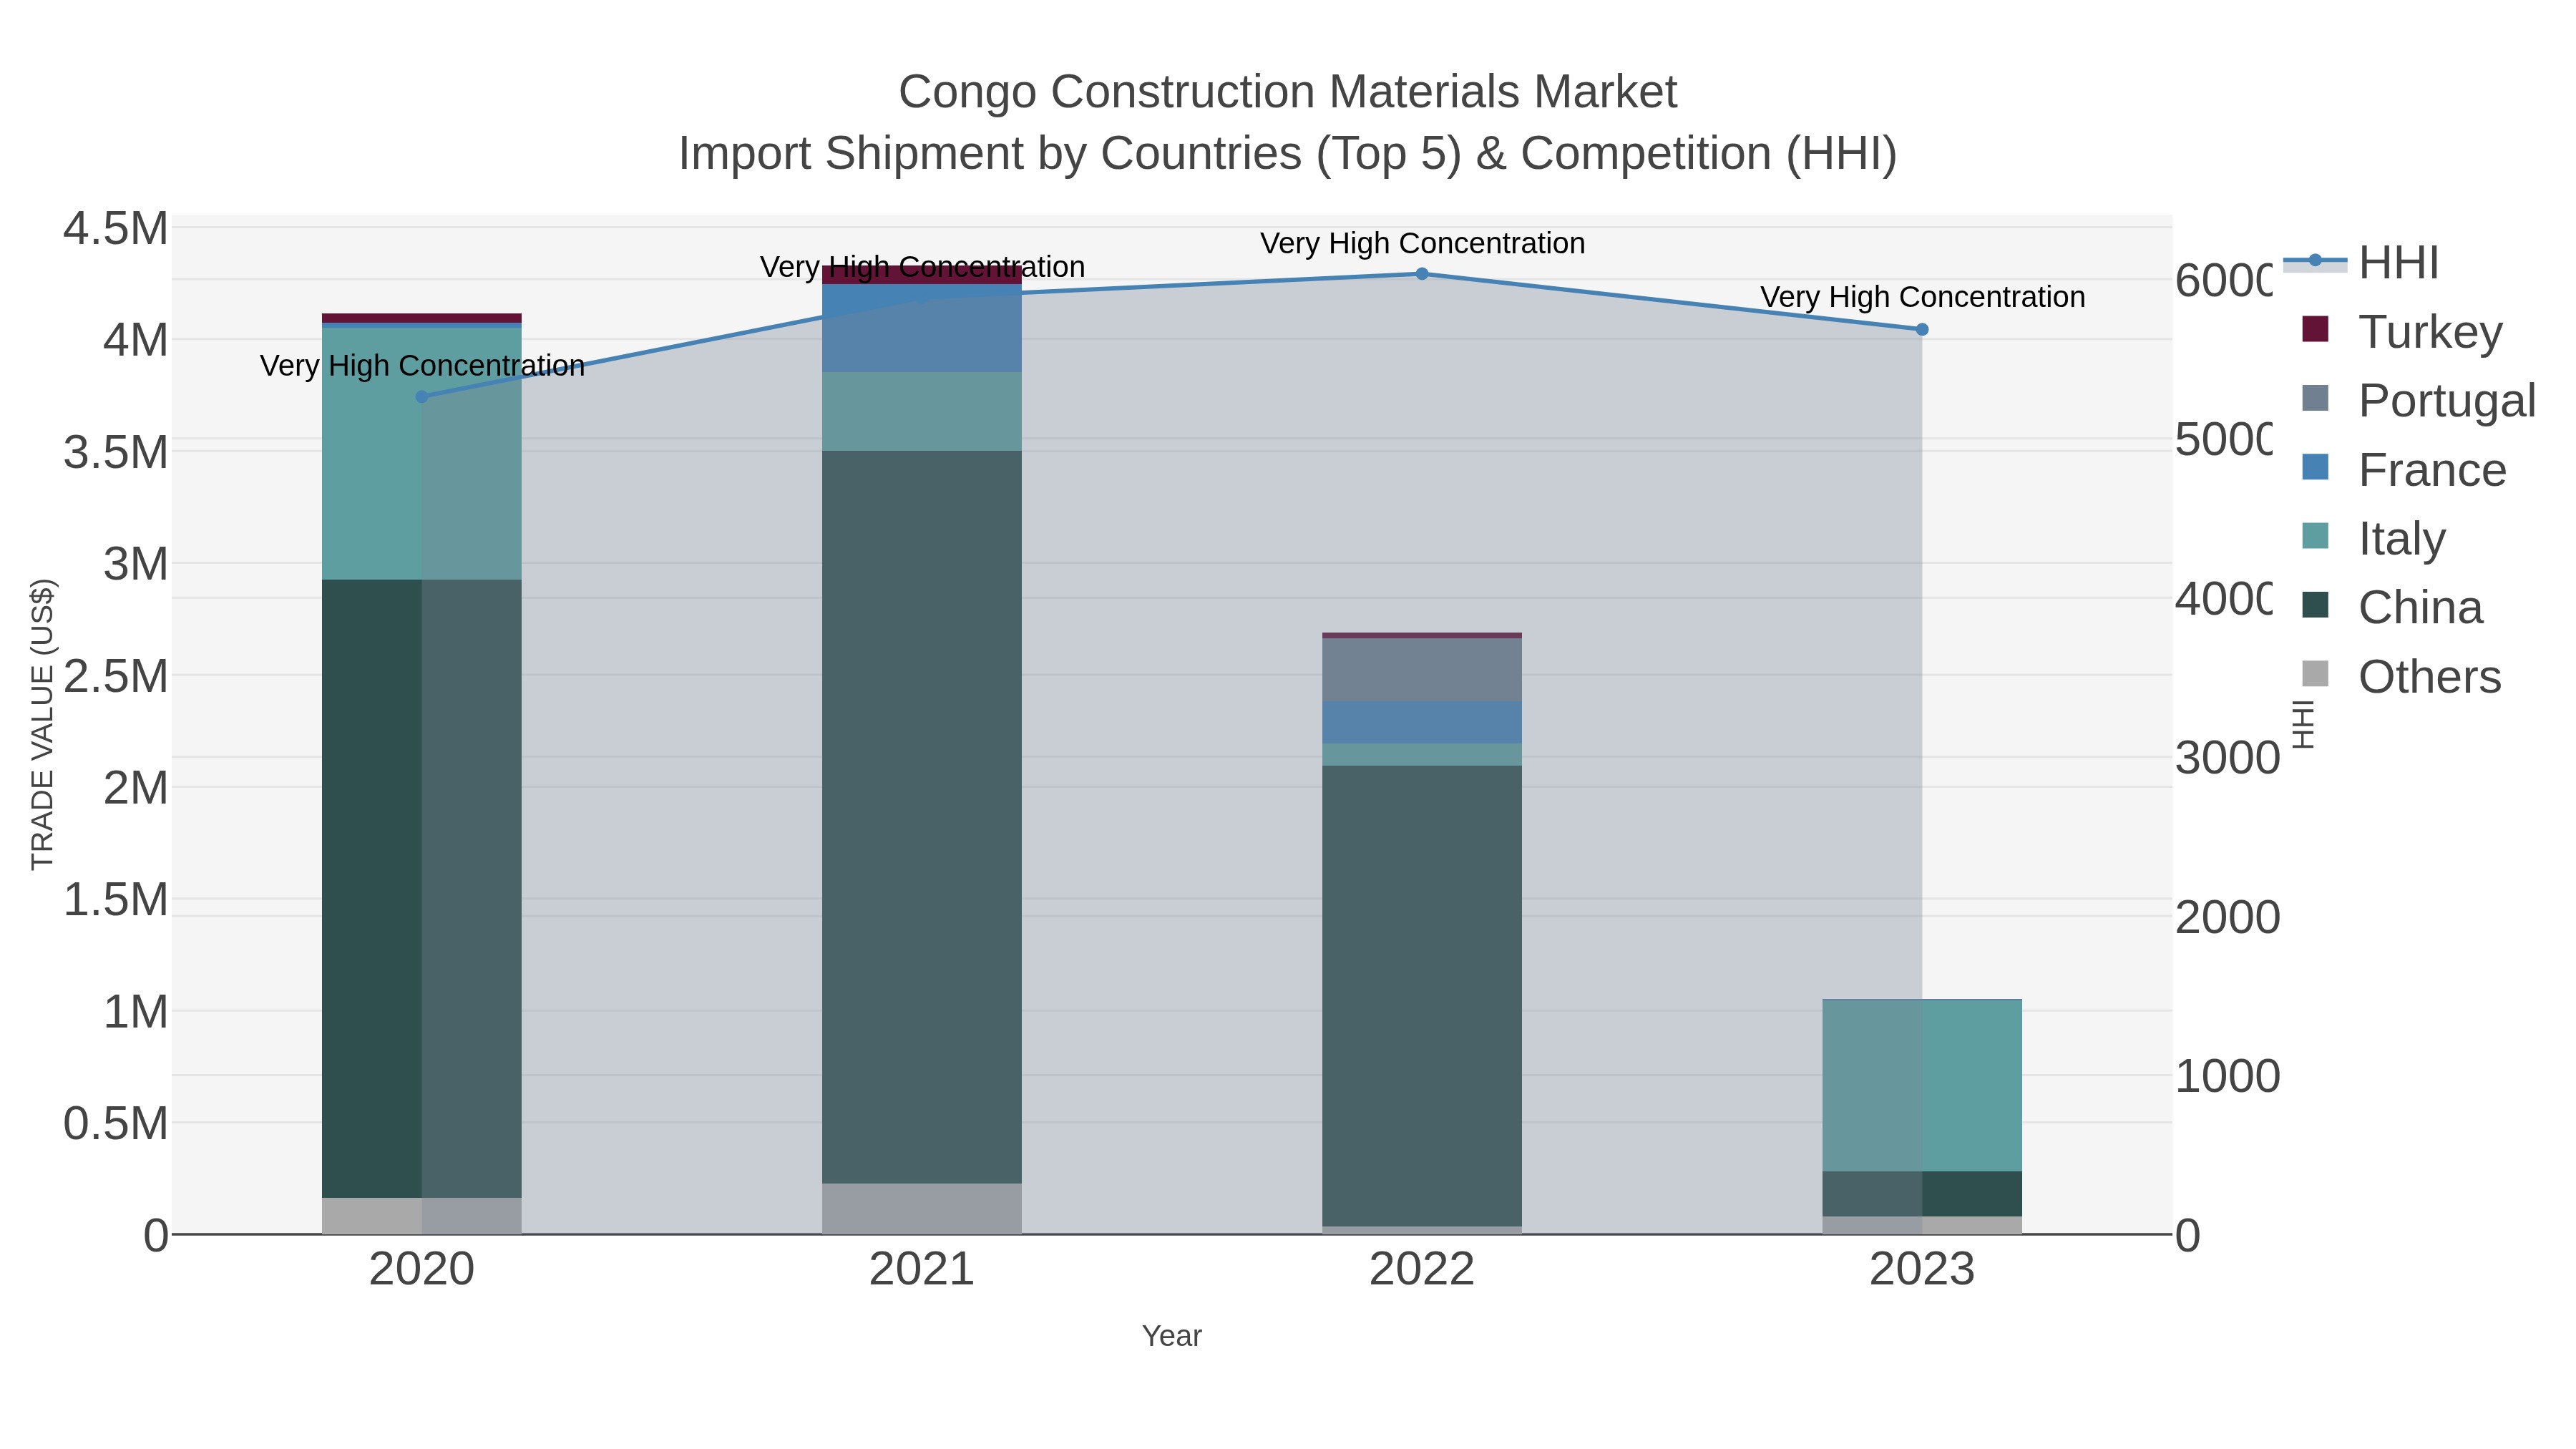Click the Turkey maroon legend swatch

[x=2315, y=329]
